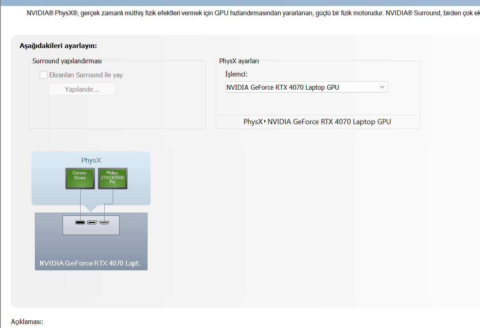Click the HDMI port icon on GPU diagram

104,222
